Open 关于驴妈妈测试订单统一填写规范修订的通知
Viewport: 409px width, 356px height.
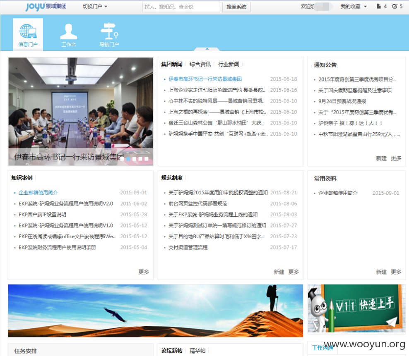pos(217,225)
